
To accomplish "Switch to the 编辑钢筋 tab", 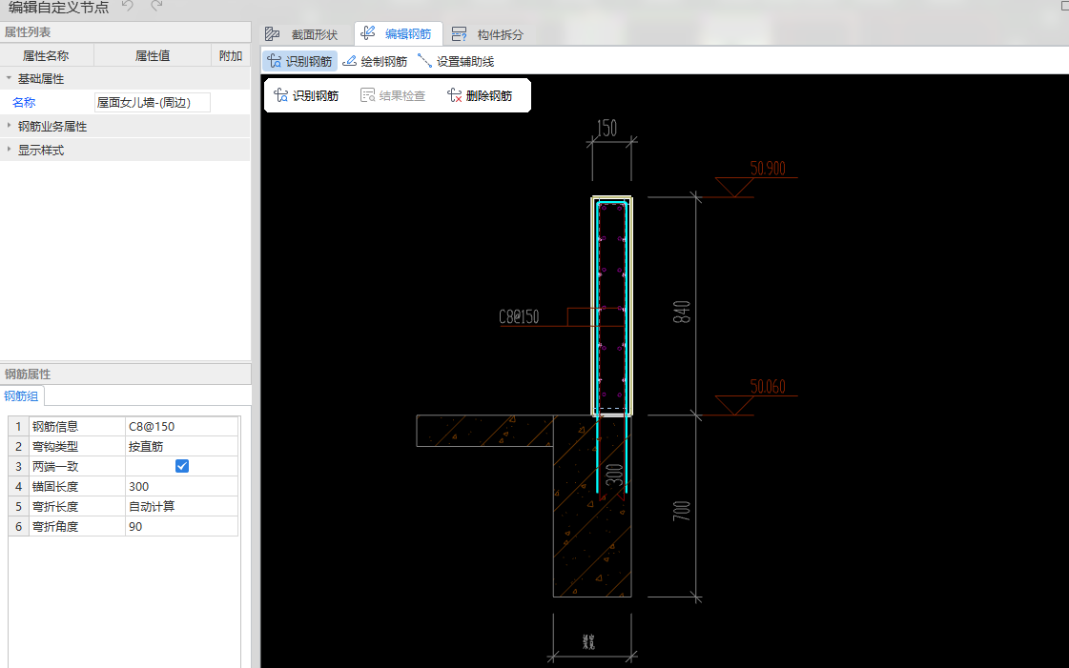I will [399, 34].
